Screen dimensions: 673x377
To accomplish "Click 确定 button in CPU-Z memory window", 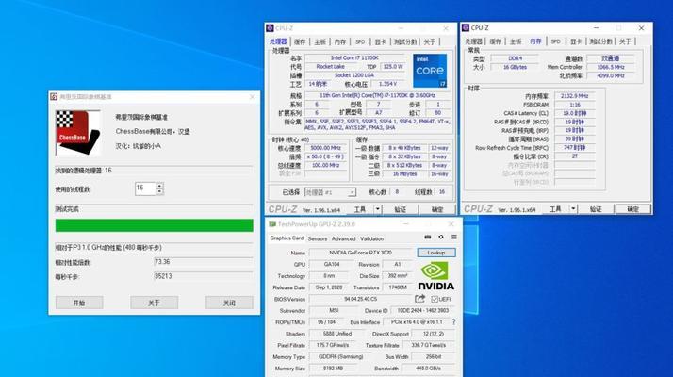I will point(633,208).
